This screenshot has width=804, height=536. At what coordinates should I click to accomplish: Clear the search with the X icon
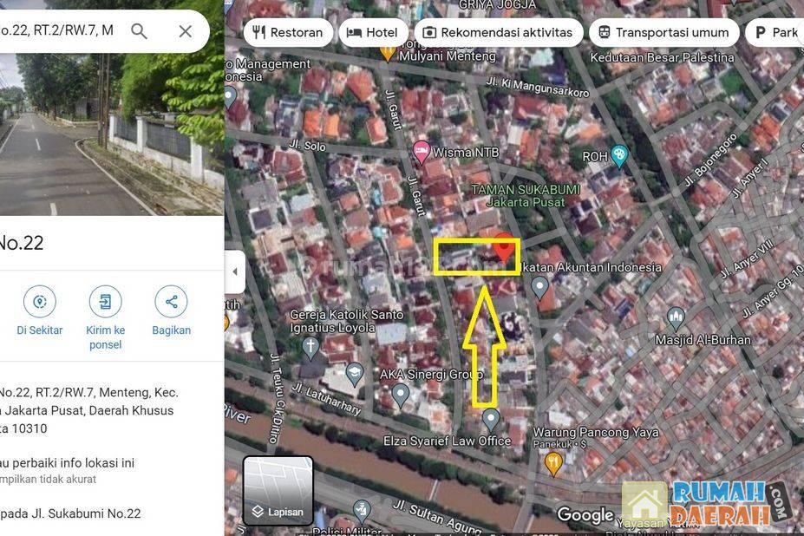[x=185, y=31]
